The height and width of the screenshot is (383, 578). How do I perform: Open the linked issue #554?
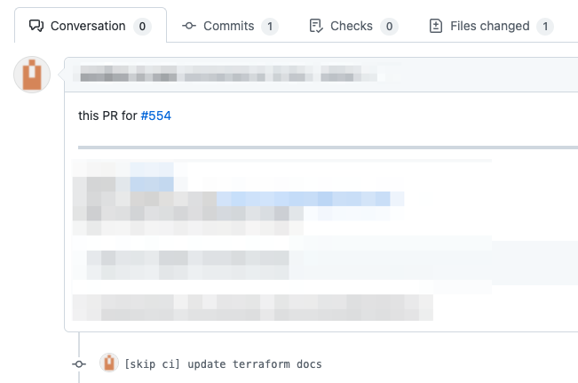tap(156, 116)
